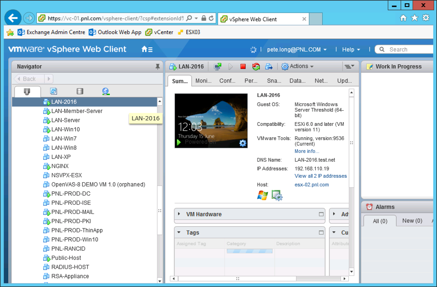This screenshot has width=437, height=287.
Task: Switch to the Update Manager tab
Action: (344, 81)
